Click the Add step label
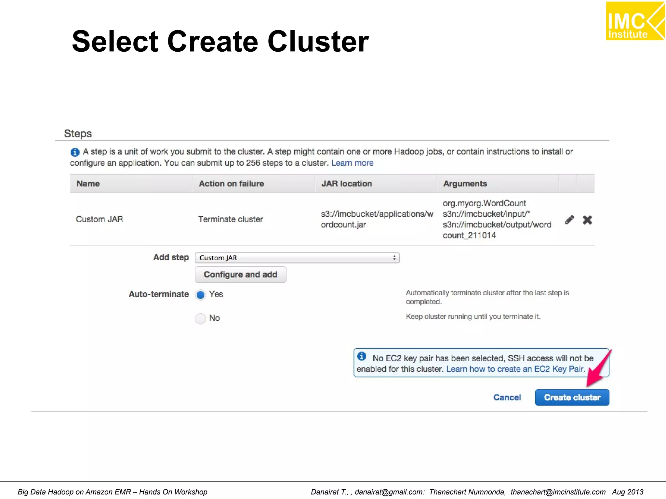The width and height of the screenshot is (666, 499). (x=171, y=257)
